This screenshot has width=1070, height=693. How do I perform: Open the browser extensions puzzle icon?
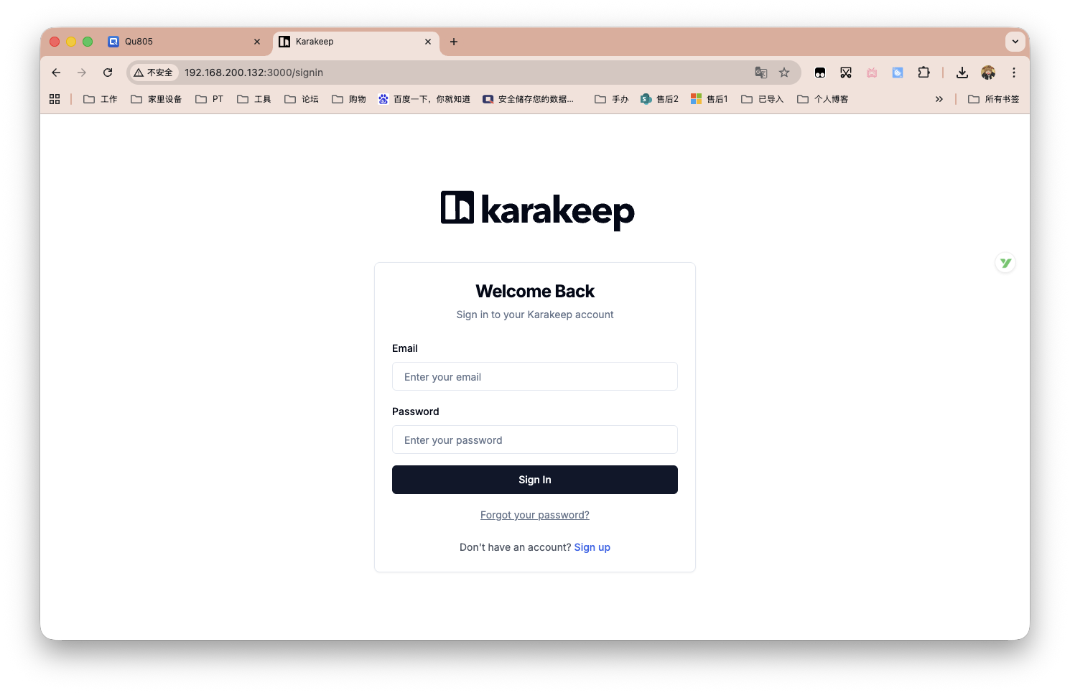[x=924, y=73]
